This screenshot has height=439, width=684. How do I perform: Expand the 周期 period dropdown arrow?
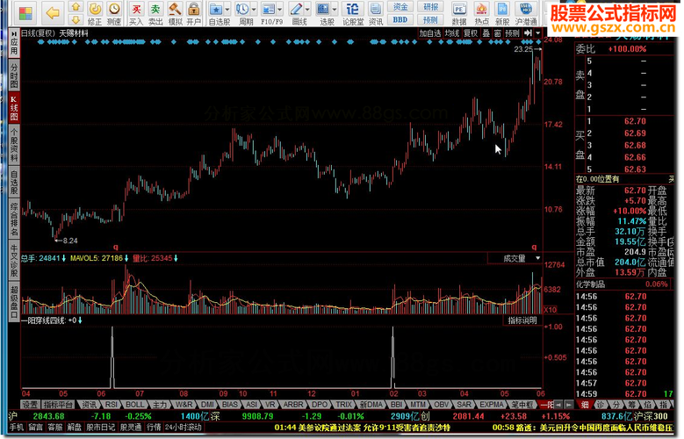254,10
